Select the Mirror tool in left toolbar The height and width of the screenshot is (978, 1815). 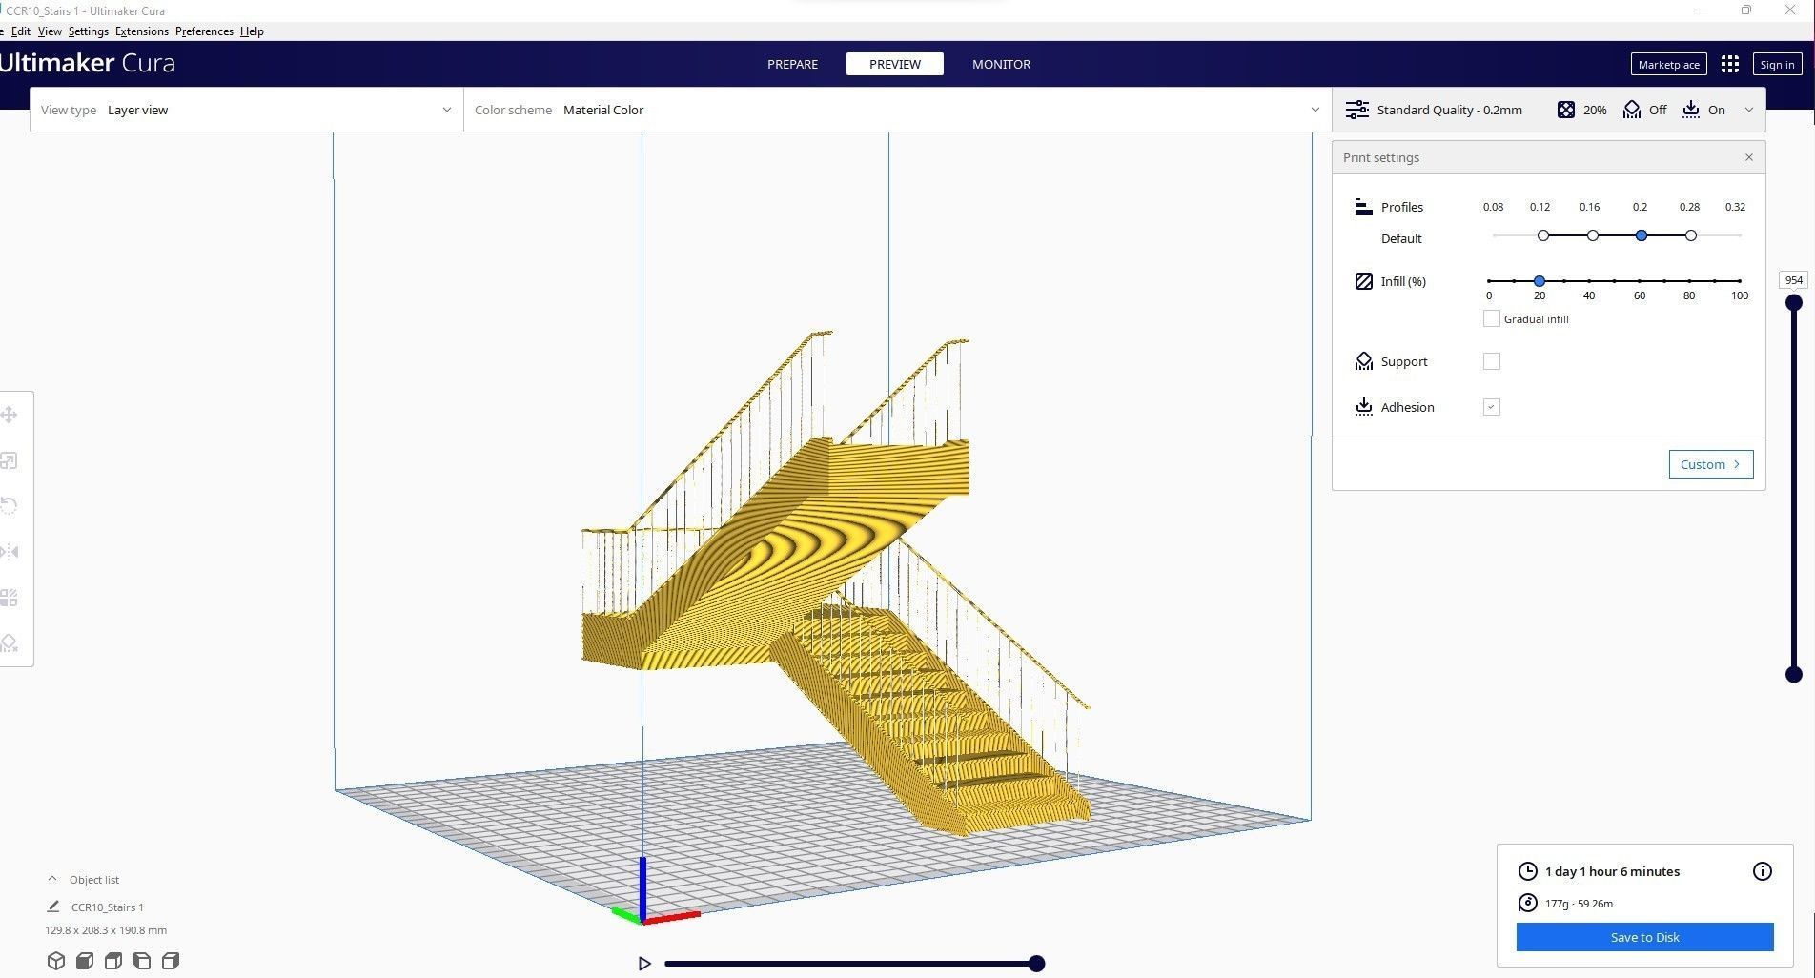[9, 552]
